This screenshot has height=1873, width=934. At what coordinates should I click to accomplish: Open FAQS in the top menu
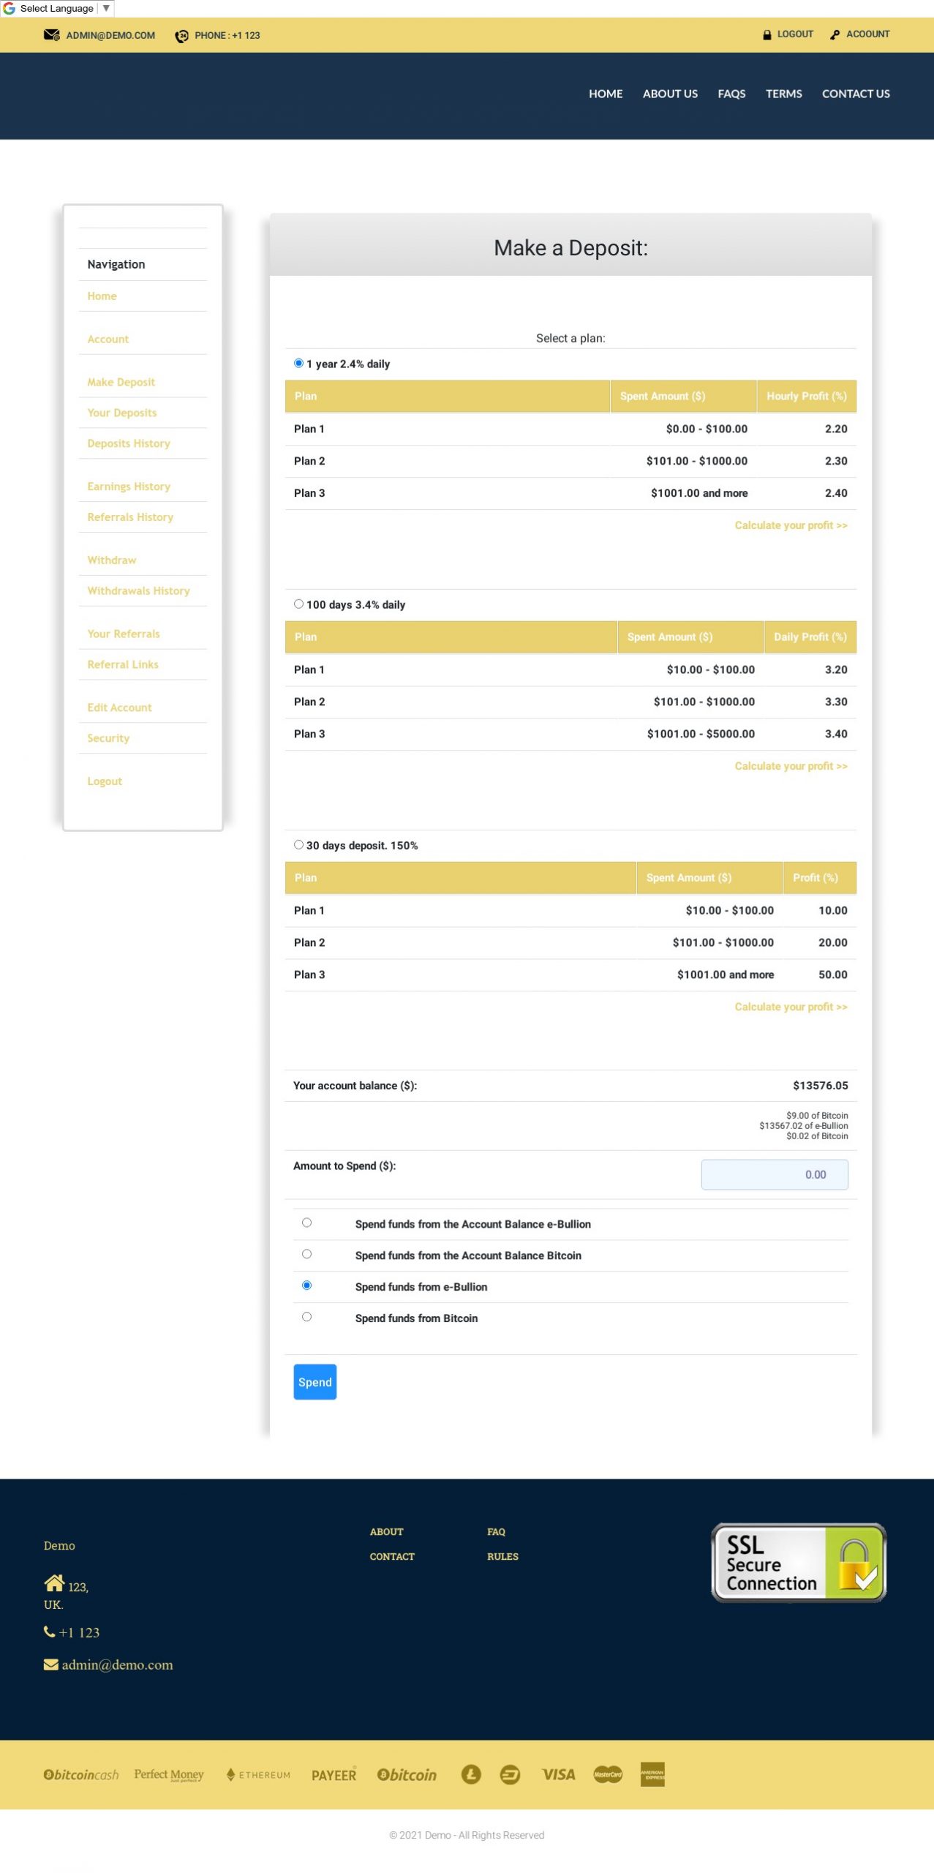(731, 94)
